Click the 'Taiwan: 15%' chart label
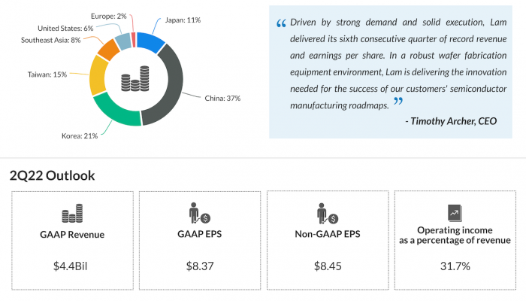This screenshot has width=526, height=301. click(x=47, y=74)
